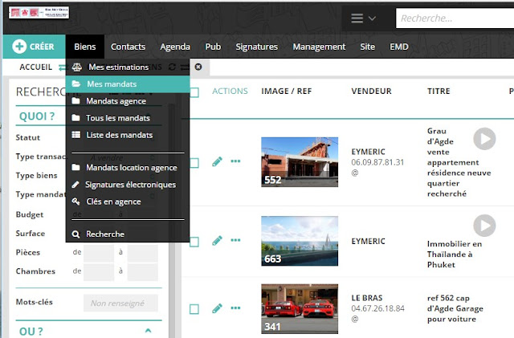
Task: Select Mandats agence menu entry
Action: click(x=128, y=101)
